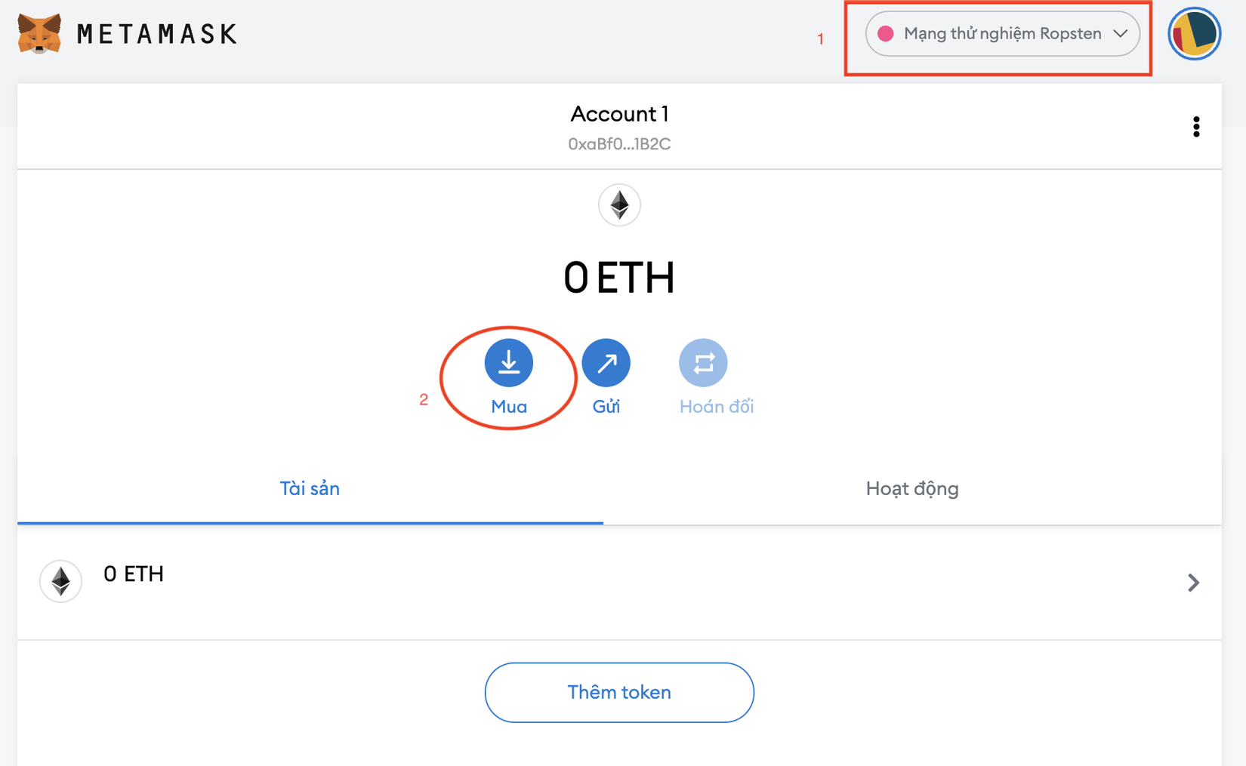The width and height of the screenshot is (1246, 766).
Task: Open the Ropsten network dropdown
Action: tap(1002, 34)
